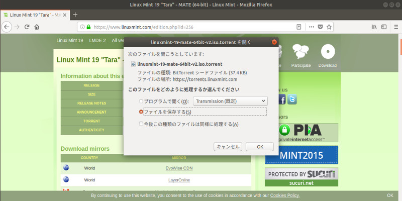The width and height of the screenshot is (402, 201).
Task: Reload the current page
Action: (x=27, y=27)
